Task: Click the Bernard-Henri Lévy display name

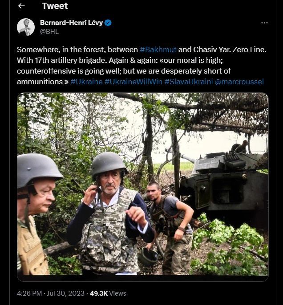Action: [71, 23]
